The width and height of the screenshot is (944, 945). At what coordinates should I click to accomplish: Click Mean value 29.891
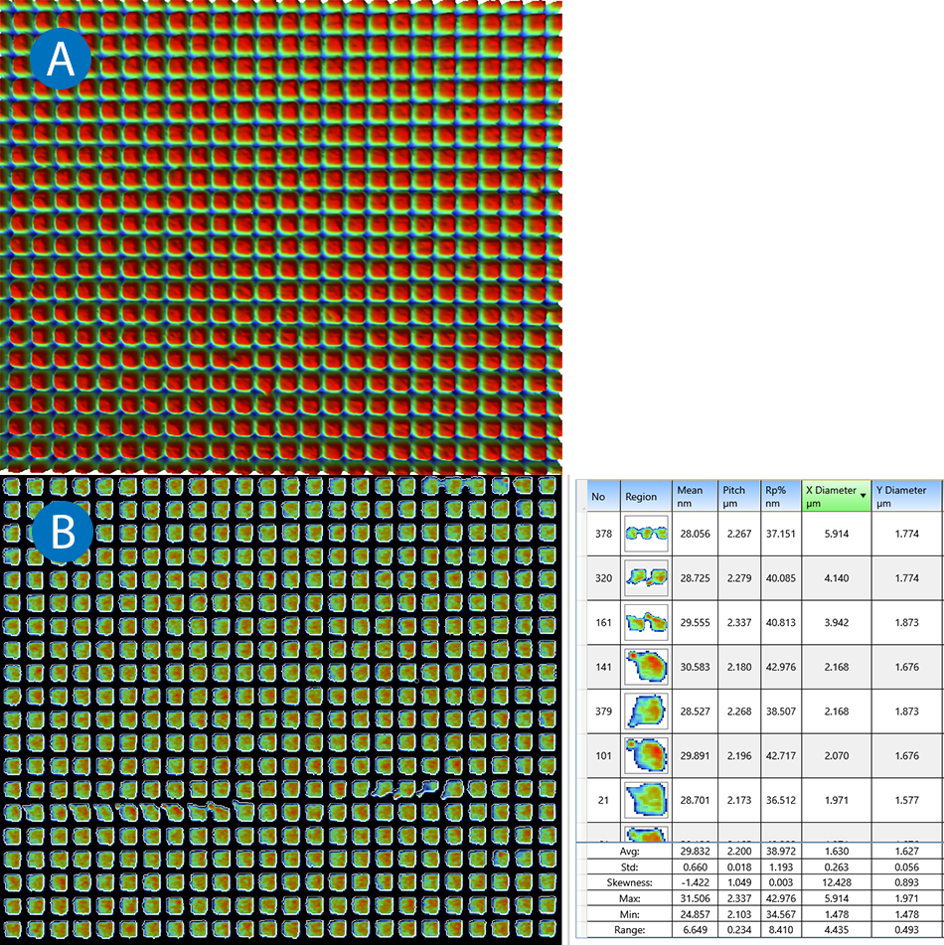pos(695,756)
